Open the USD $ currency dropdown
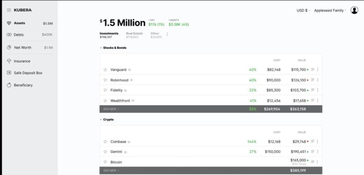Image resolution: width=364 pixels, height=175 pixels. tap(303, 10)
